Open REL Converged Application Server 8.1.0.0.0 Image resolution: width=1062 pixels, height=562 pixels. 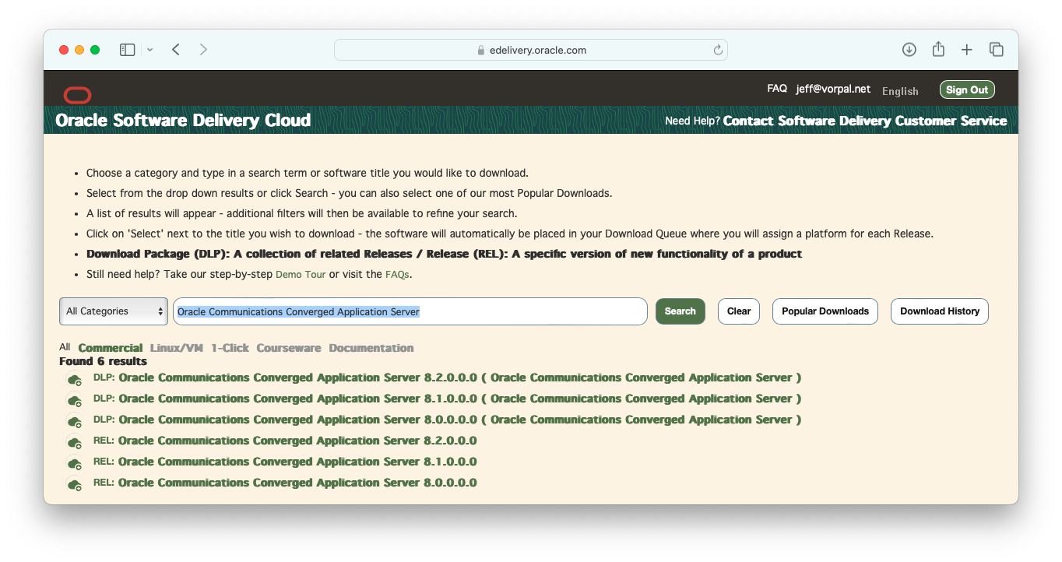[x=297, y=462]
